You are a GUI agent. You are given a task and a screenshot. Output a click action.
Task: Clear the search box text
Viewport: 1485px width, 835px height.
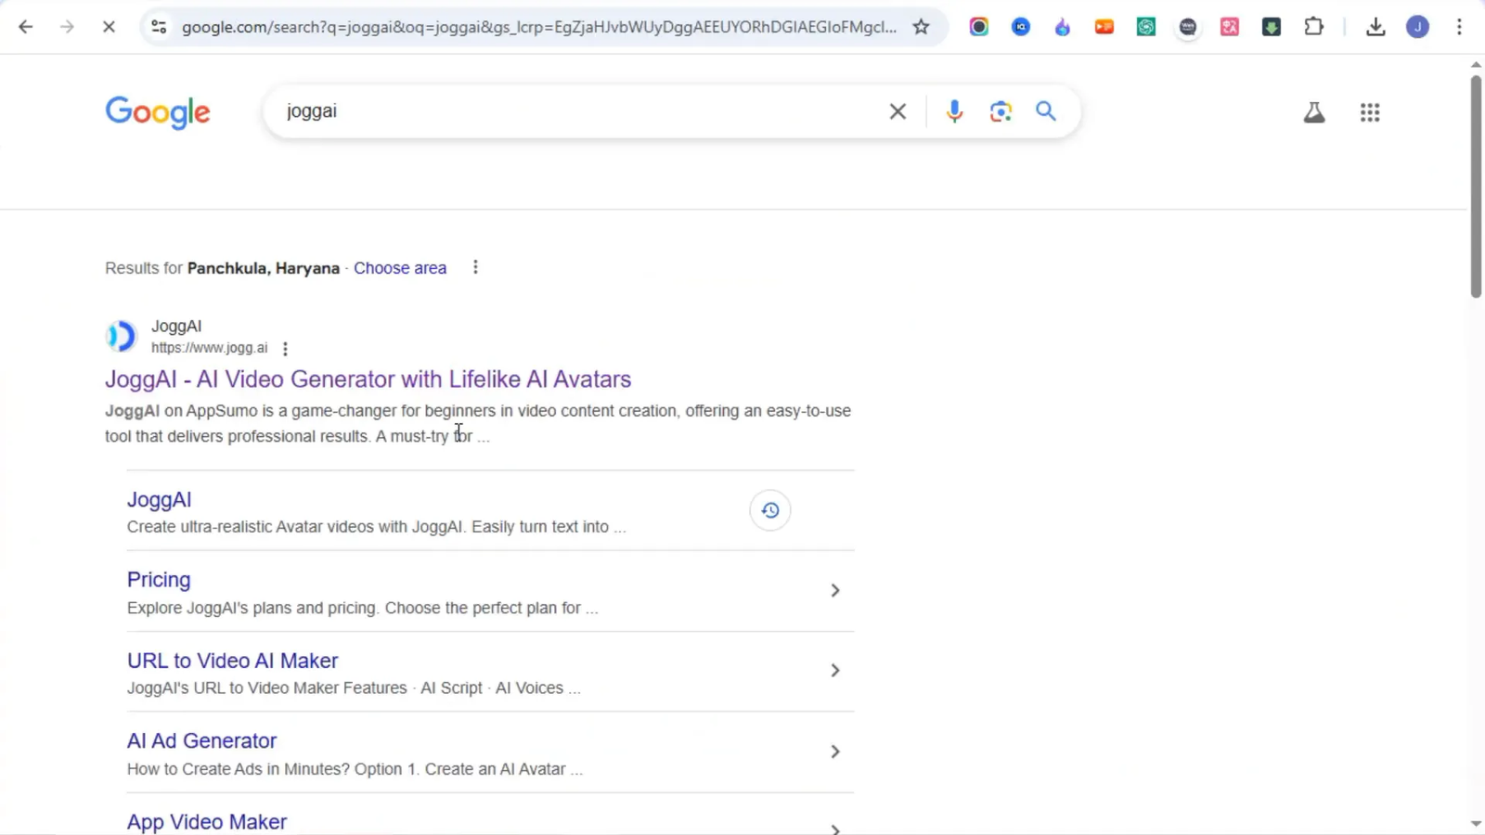[x=897, y=111]
